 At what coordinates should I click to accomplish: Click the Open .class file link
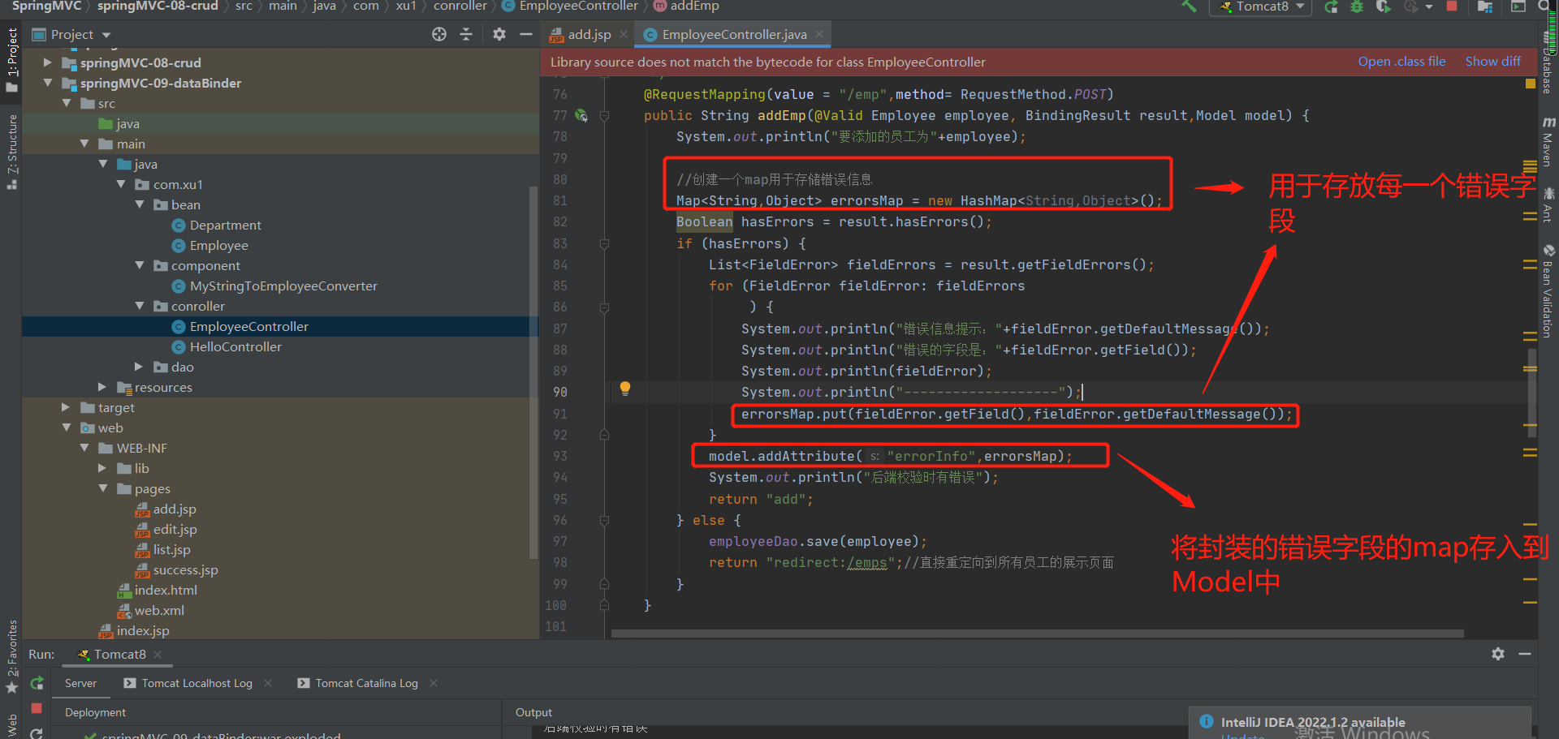click(x=1401, y=62)
